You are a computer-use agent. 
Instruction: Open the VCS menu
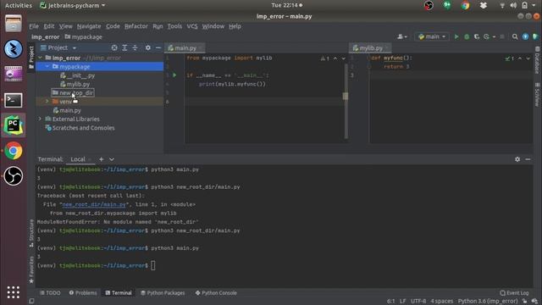[x=192, y=26]
